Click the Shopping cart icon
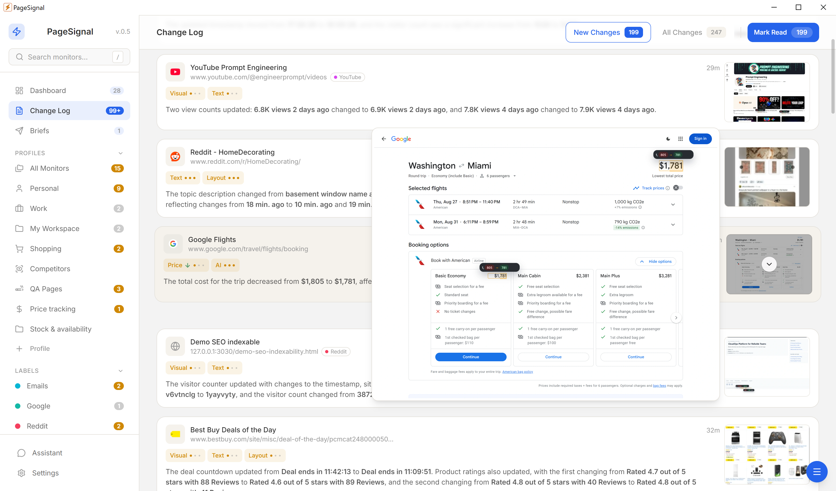The height and width of the screenshot is (491, 836). (19, 249)
